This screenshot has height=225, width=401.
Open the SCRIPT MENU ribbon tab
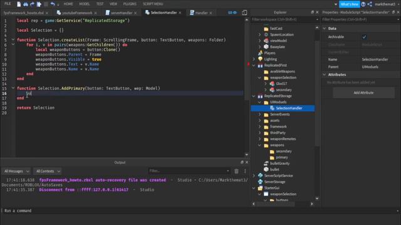(153, 4)
